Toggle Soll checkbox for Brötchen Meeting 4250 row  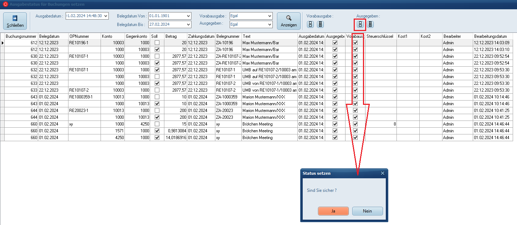157,138
